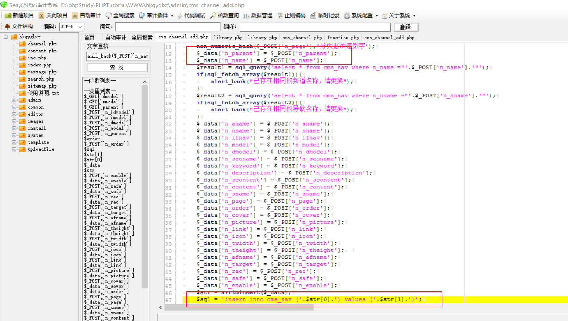Expand the uploadfile folder
This screenshot has width=568, height=321.
click(14, 149)
